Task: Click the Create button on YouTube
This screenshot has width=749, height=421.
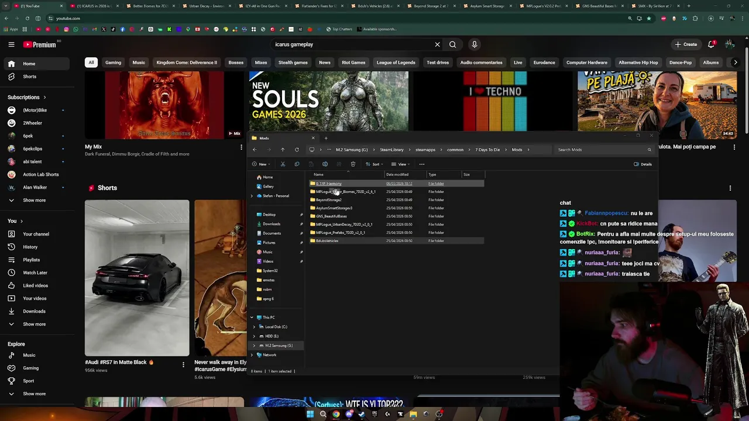Action: click(x=686, y=44)
